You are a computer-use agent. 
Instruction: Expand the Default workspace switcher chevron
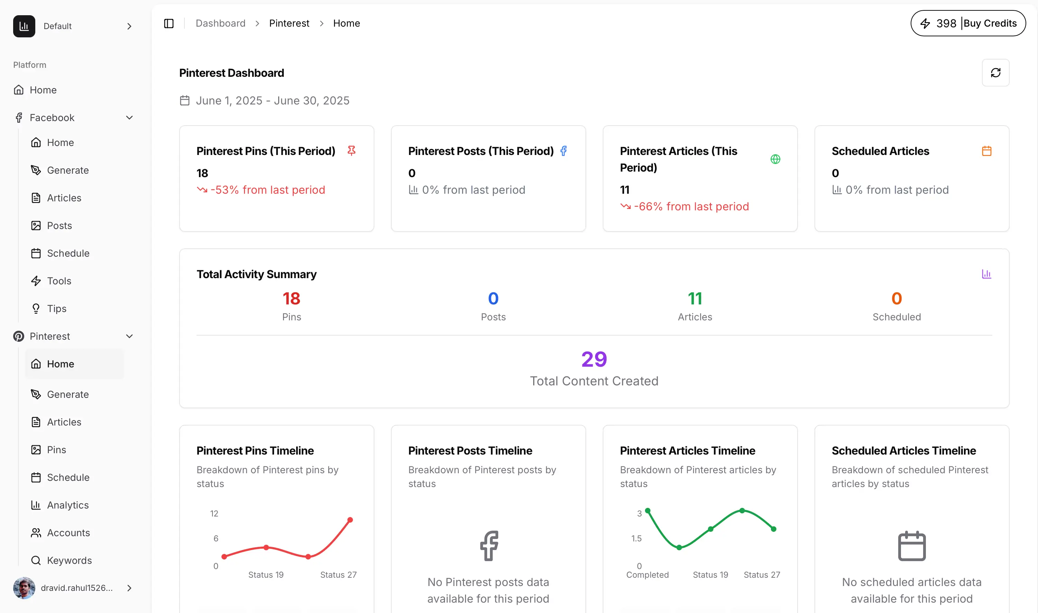coord(129,26)
